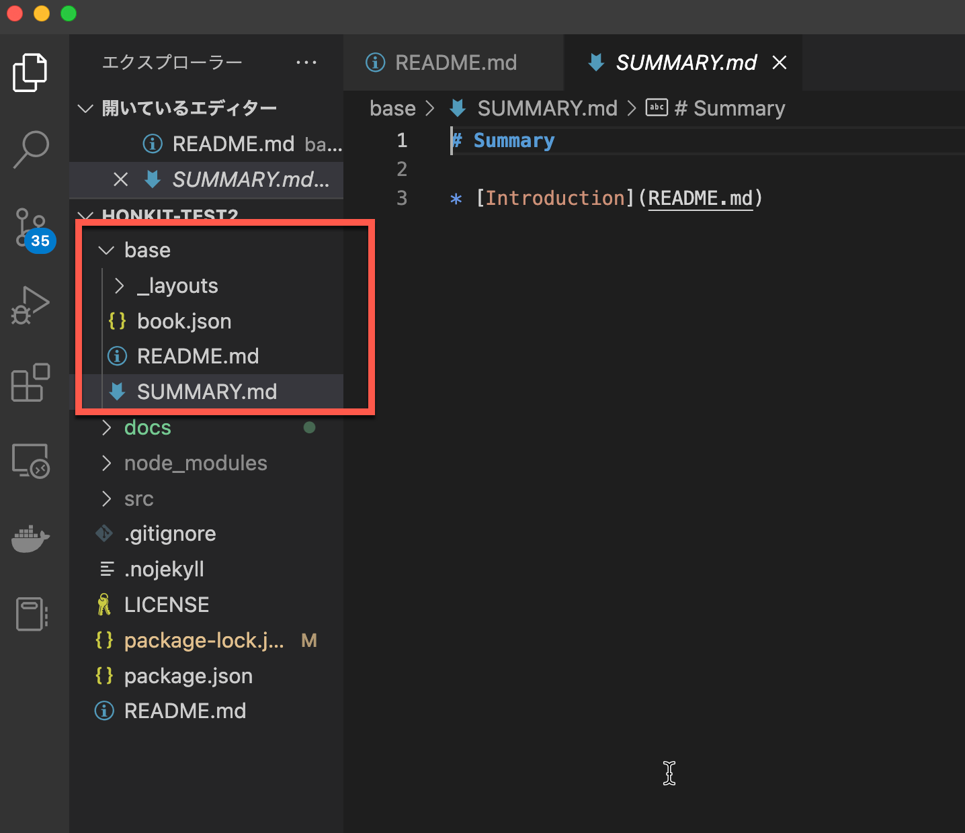The image size is (965, 833).
Task: Click the yellow macOS minimize button
Action: [x=42, y=13]
